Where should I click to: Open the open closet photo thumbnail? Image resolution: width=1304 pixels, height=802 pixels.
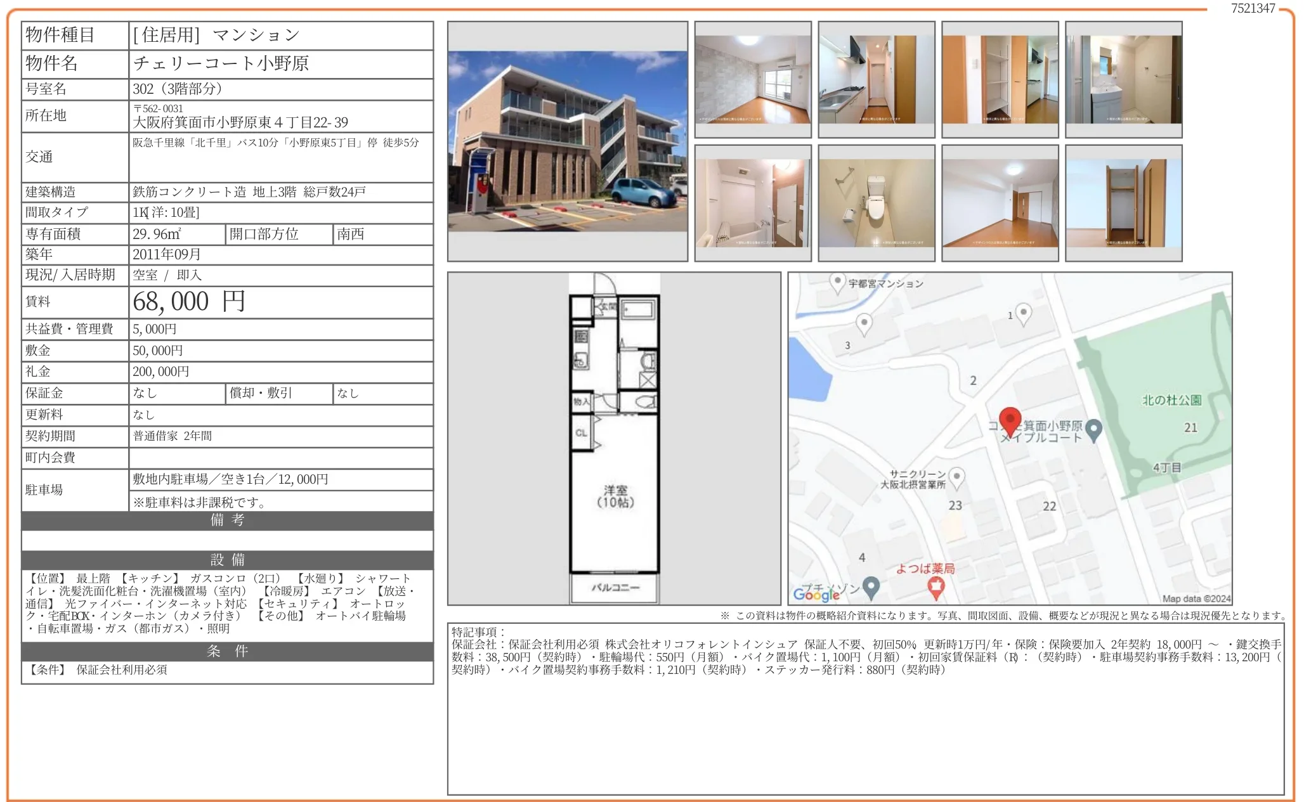[1123, 203]
